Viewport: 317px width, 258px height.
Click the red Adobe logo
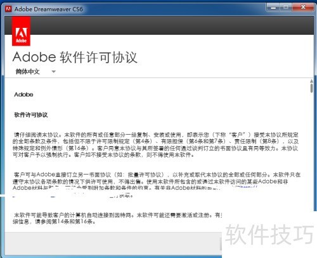[x=21, y=31]
